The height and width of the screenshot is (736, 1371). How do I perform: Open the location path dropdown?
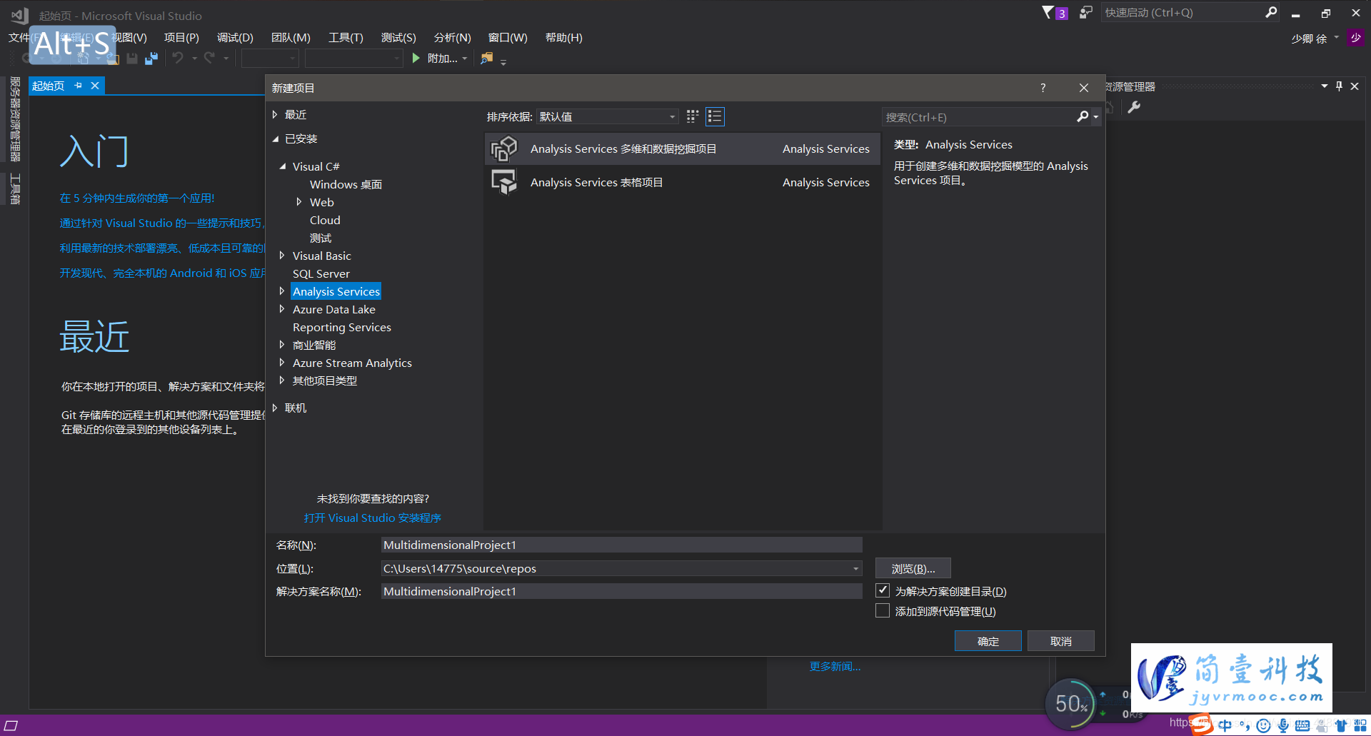(x=855, y=568)
